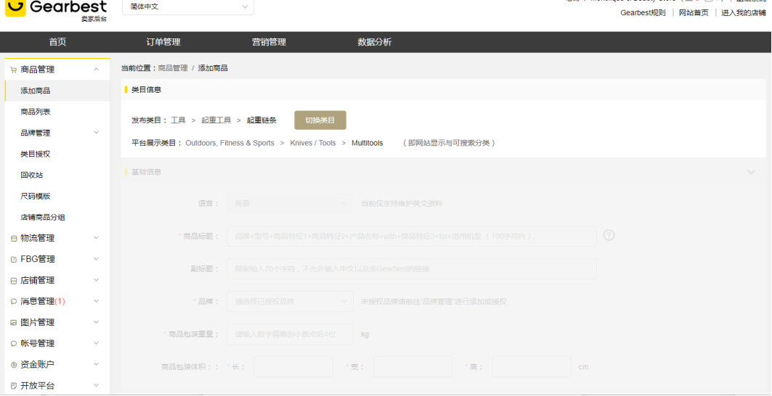Expand the 图片管理 chevron
Screen dimensions: 772x396
[x=96, y=322]
